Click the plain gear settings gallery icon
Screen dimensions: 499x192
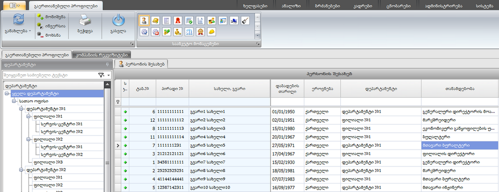pos(145,32)
